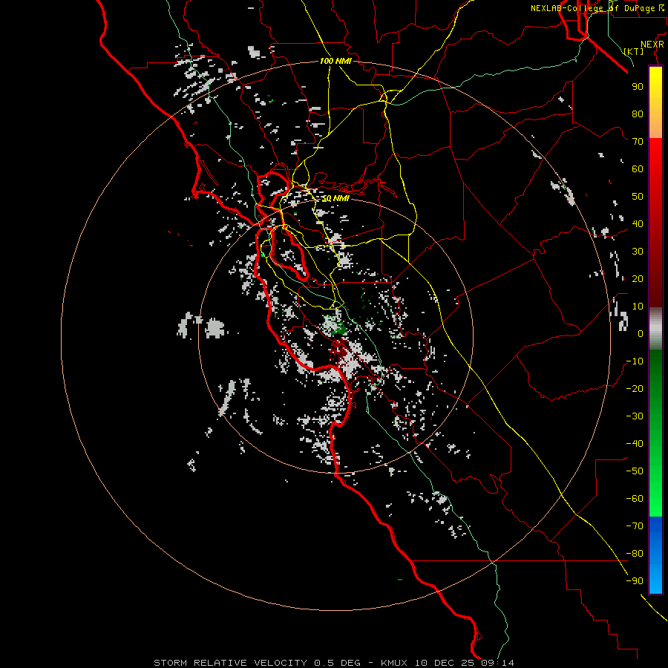Screen dimensions: 668x668
Task: Click the 80 value on the velocity scale
Action: tap(638, 114)
